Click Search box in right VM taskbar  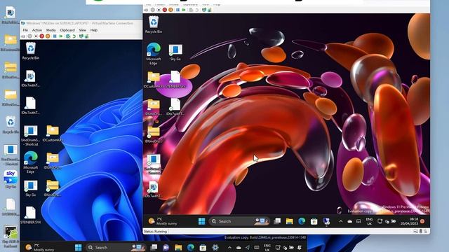coord(239,221)
